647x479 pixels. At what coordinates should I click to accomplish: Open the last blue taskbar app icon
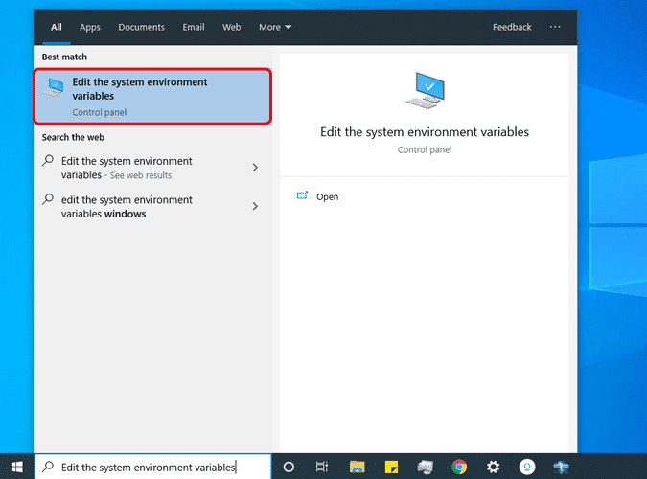coord(561,467)
